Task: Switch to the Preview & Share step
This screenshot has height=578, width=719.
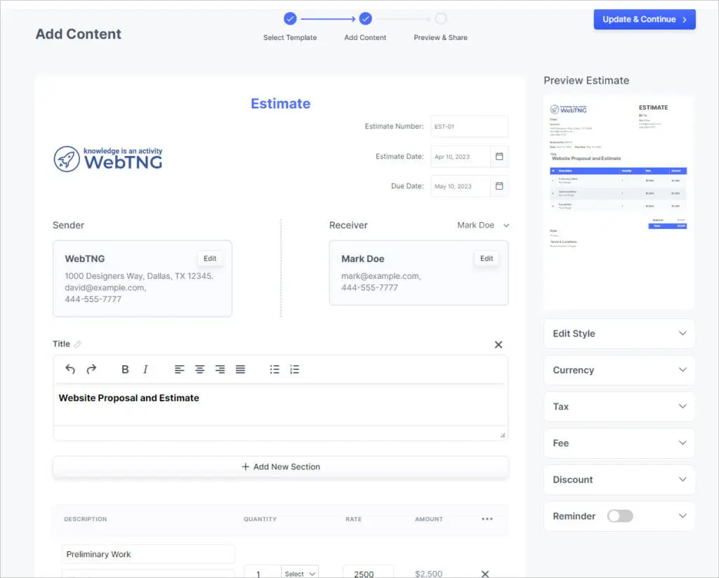Action: pyautogui.click(x=440, y=19)
